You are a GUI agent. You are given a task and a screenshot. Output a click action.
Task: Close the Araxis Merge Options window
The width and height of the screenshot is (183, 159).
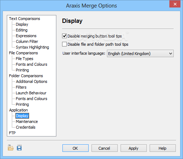pyautogui.click(x=175, y=4)
